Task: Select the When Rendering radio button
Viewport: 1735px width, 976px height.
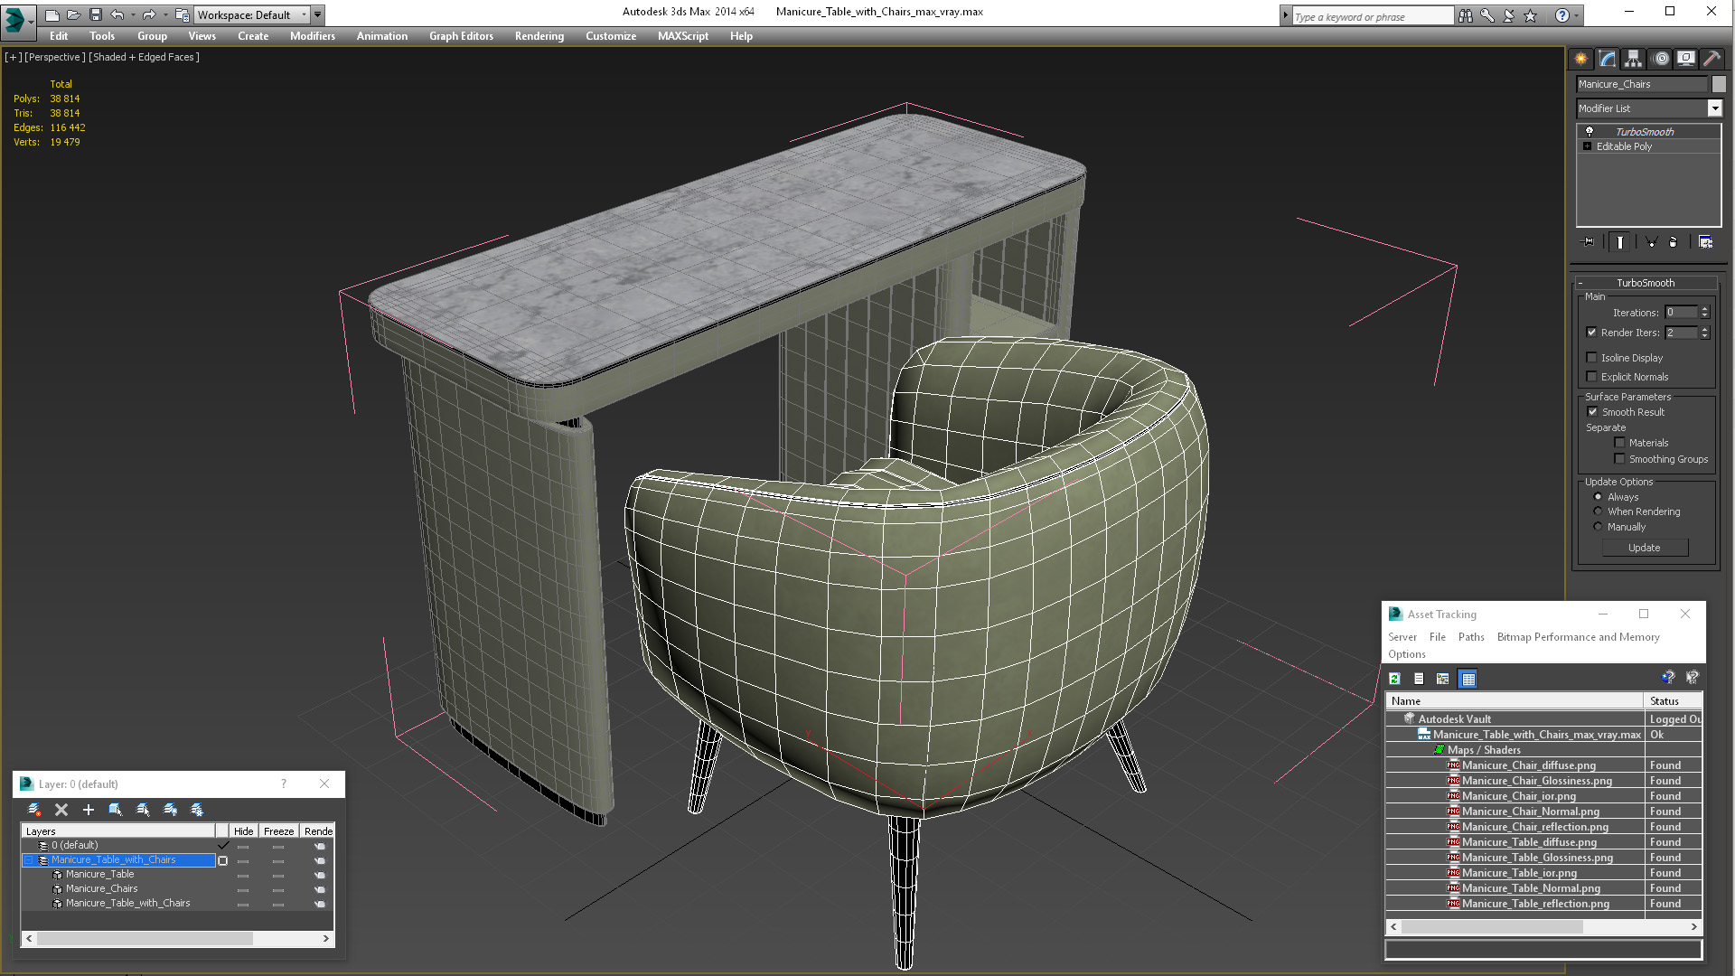Action: pyautogui.click(x=1598, y=511)
